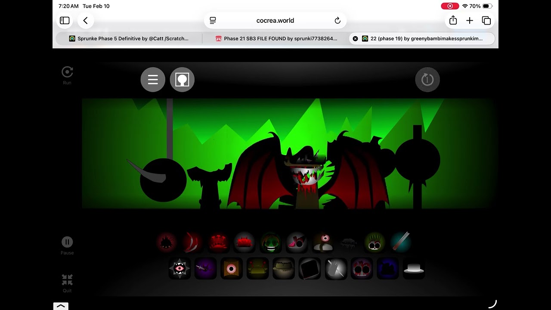Screen dimensions: 551x310
Task: Pick the white glowing gray hand icon
Action: pos(336,269)
